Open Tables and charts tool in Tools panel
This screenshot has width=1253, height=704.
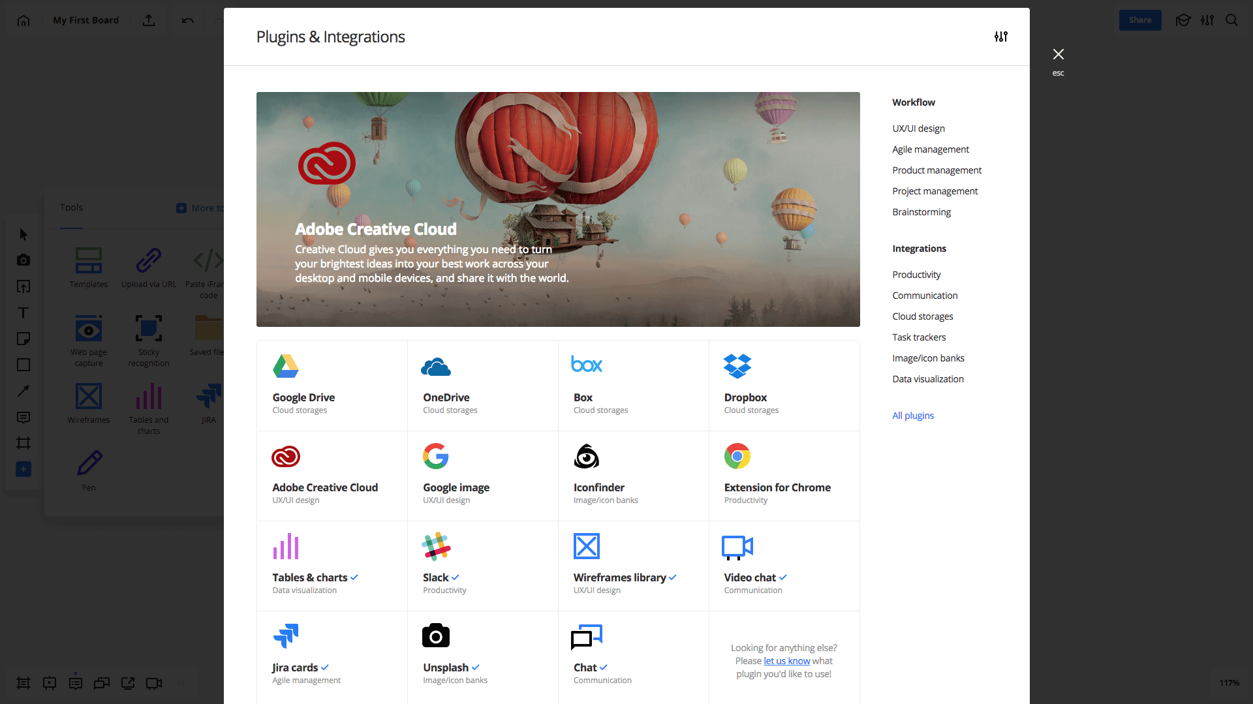point(149,408)
